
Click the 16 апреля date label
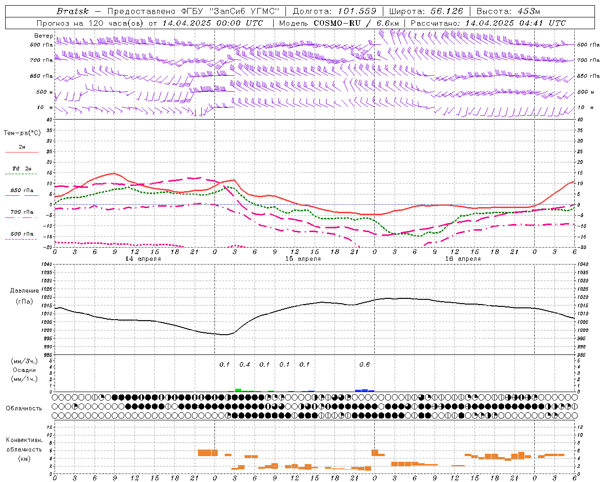pos(463,259)
